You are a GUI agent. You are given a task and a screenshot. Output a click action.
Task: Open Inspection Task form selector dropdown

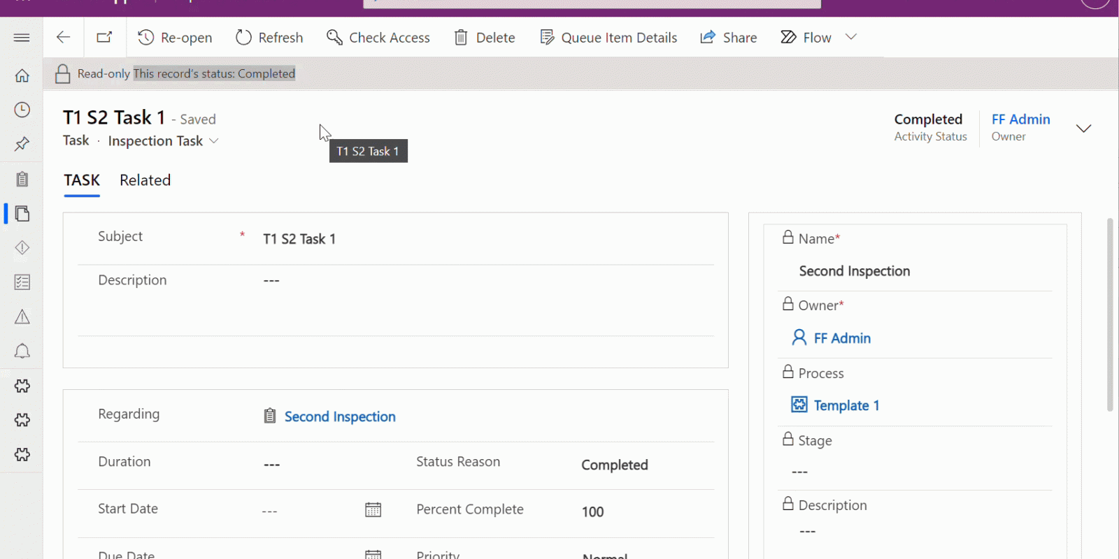(214, 141)
